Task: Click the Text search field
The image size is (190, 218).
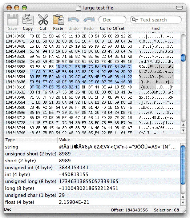Action: 156,20
